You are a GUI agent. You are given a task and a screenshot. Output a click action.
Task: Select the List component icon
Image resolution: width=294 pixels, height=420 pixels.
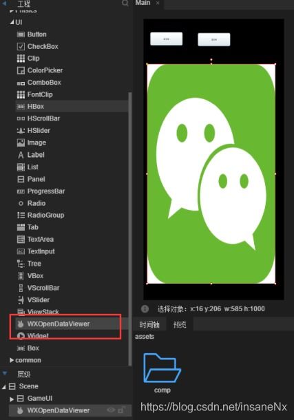(x=21, y=167)
